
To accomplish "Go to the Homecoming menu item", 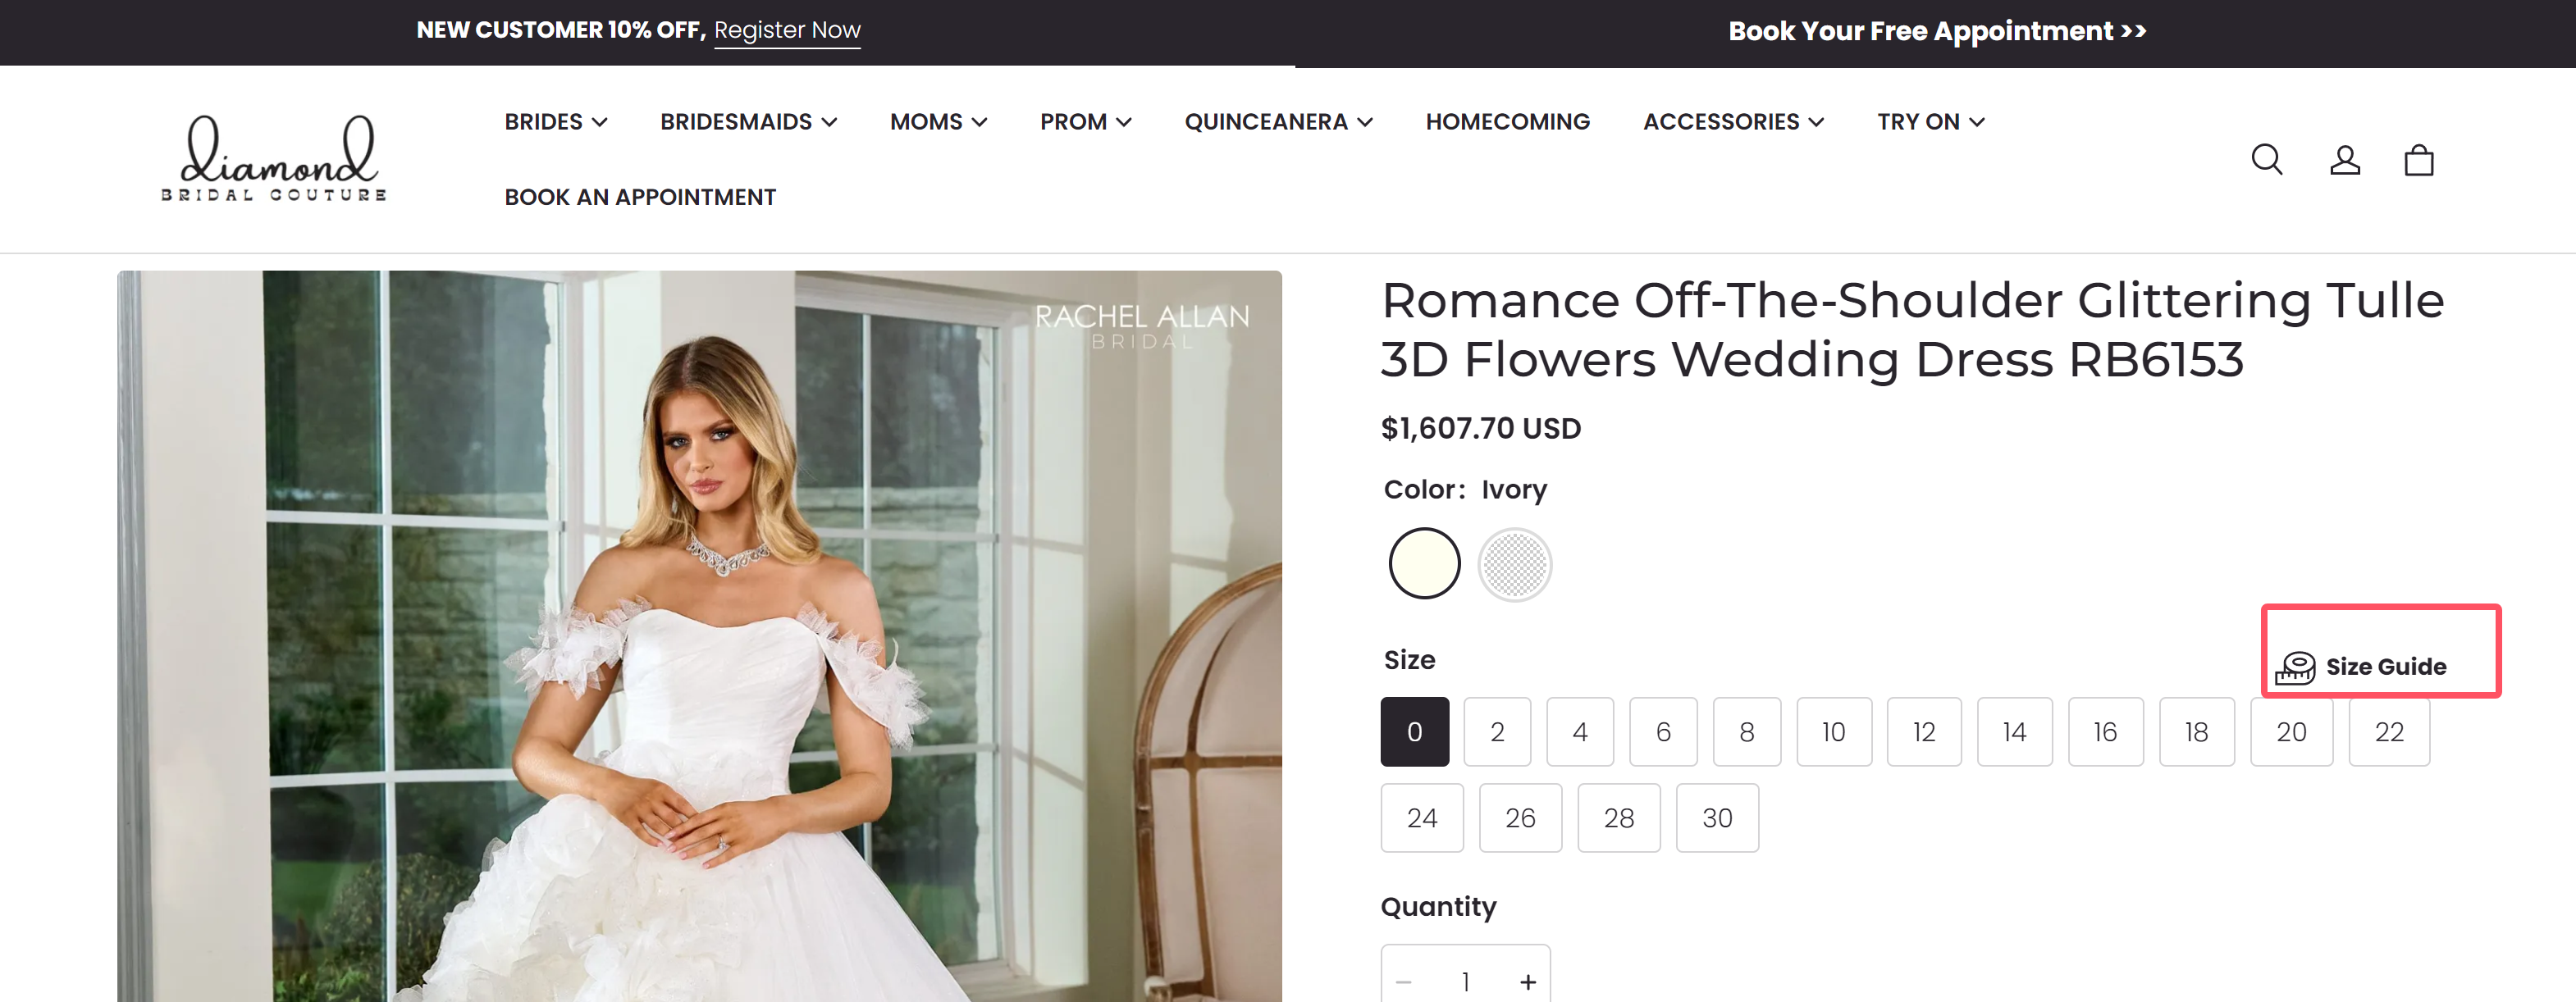I will [x=1507, y=122].
